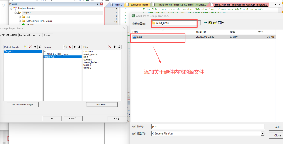Screen dimensions: 283x144
Task: Pin the Project panel
Action: (97, 4)
